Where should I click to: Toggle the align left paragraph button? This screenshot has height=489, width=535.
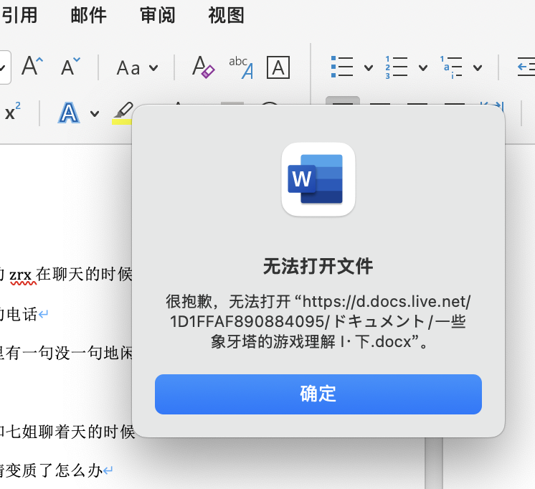[x=343, y=101]
